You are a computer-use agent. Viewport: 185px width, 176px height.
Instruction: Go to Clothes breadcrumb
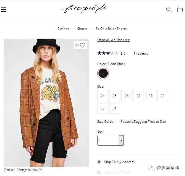tap(63, 29)
